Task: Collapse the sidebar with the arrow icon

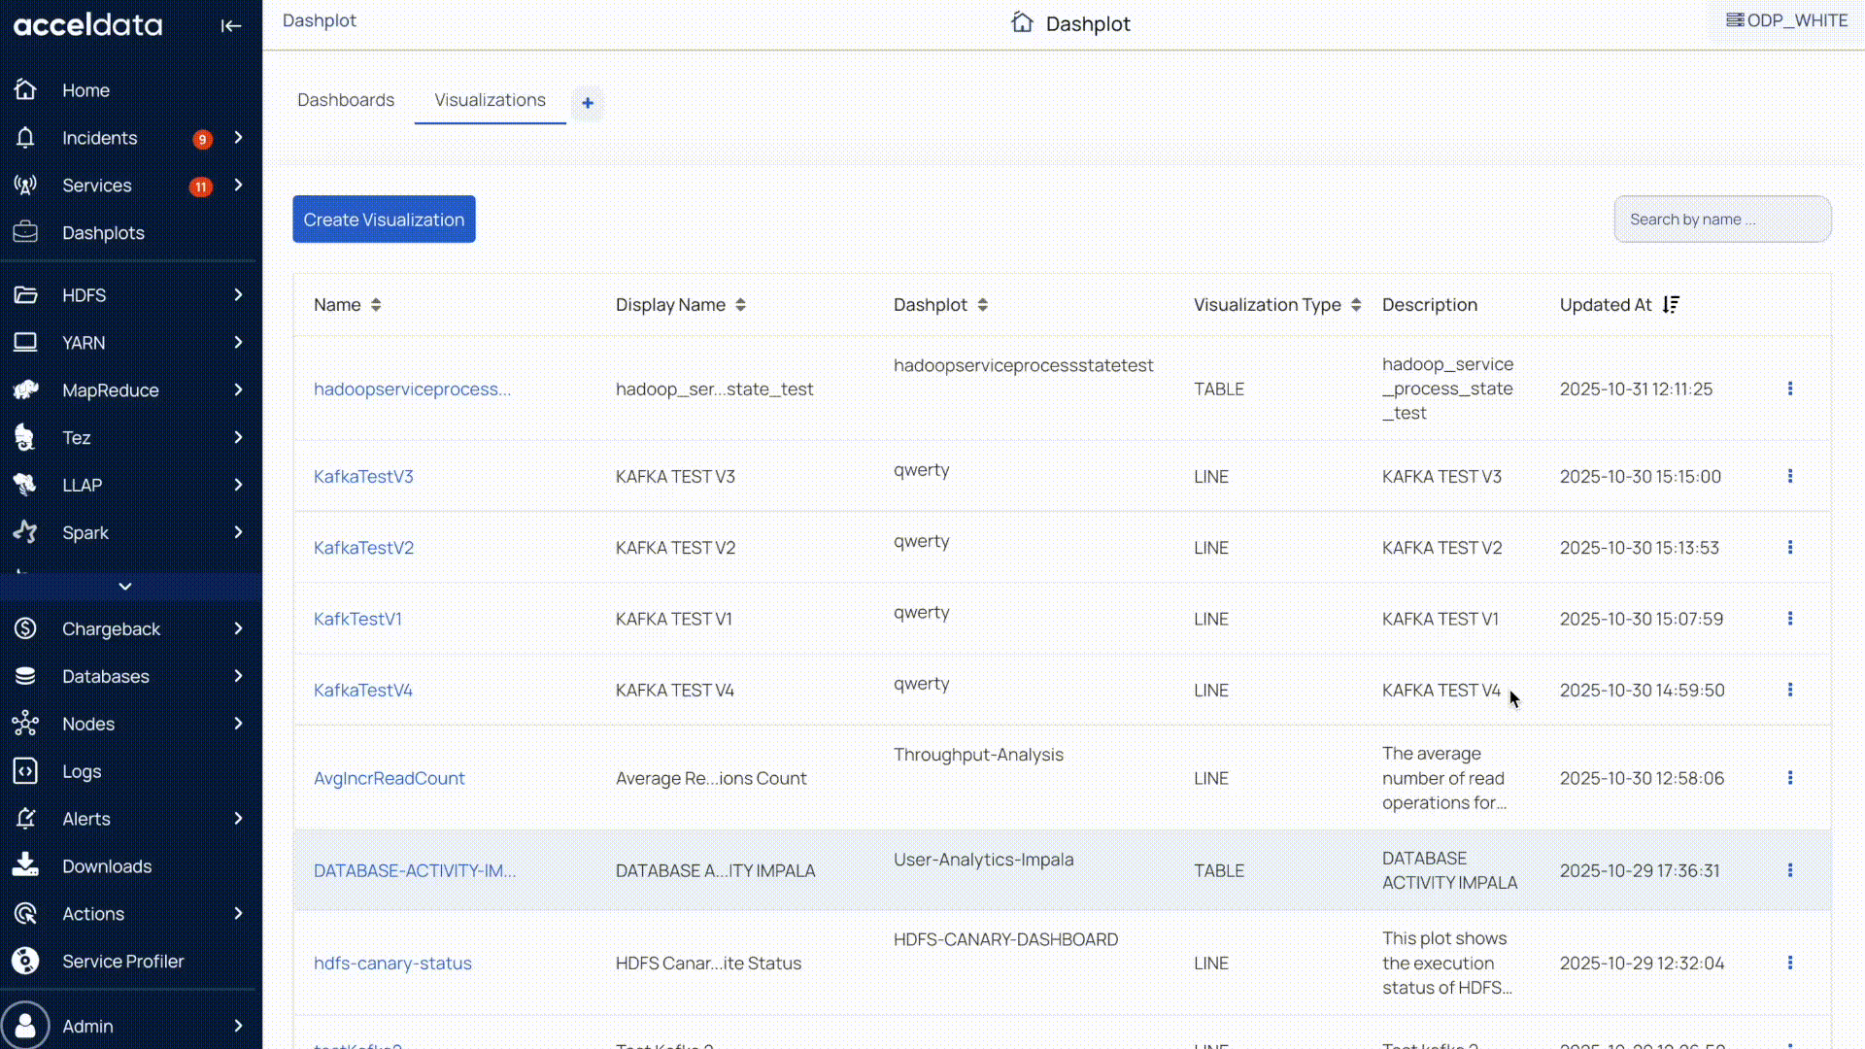Action: tap(230, 26)
